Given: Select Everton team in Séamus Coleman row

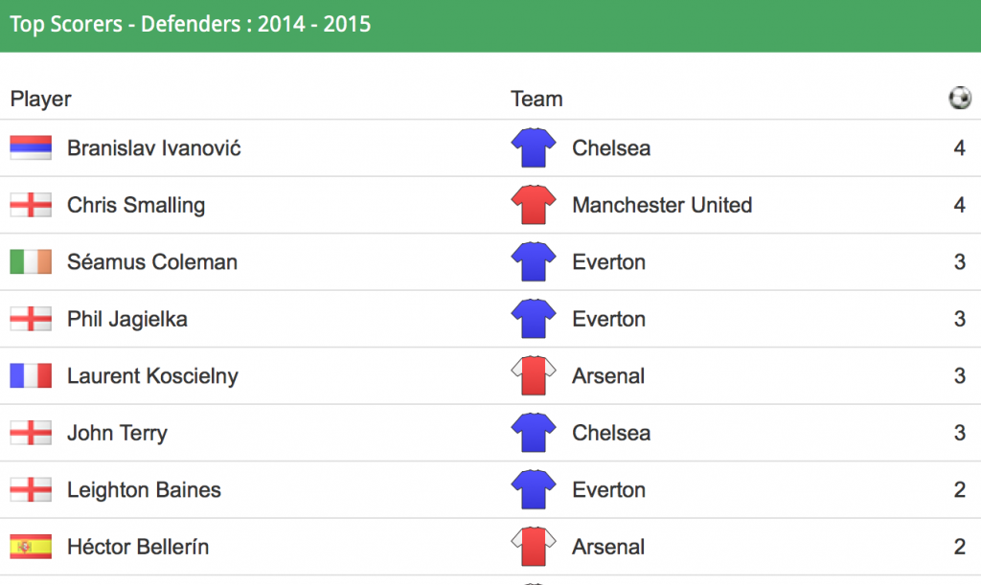Looking at the screenshot, I should click(608, 262).
